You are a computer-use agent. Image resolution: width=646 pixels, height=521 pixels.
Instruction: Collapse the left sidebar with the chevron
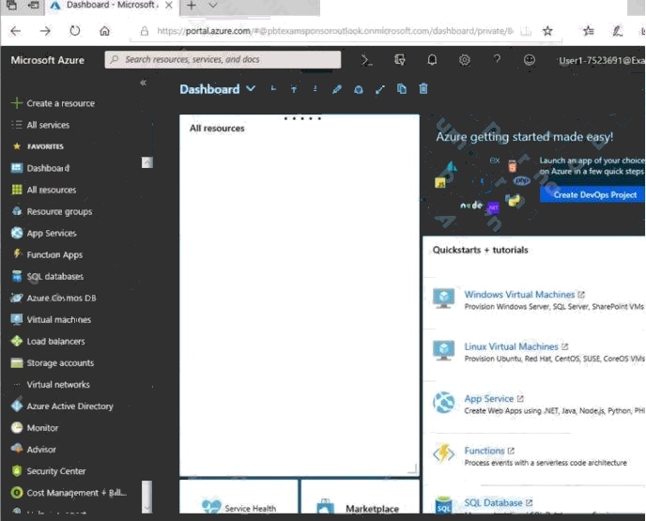pos(144,83)
